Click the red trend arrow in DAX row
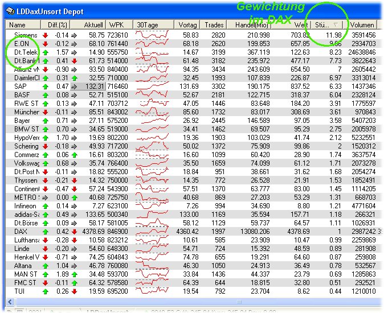The height and width of the screenshot is (313, 384). tap(75, 232)
